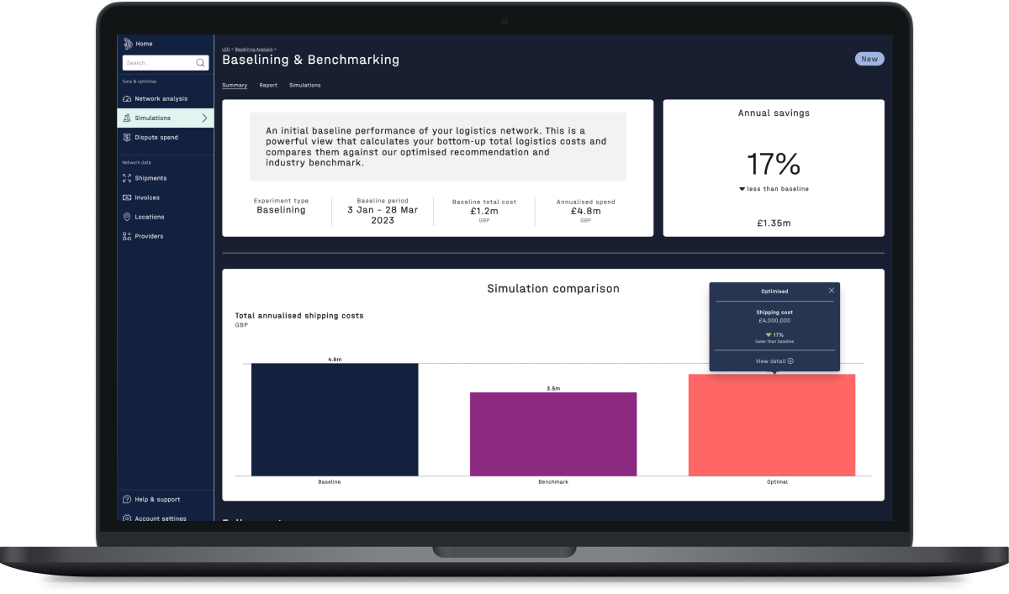Click the New badge button

coord(869,59)
